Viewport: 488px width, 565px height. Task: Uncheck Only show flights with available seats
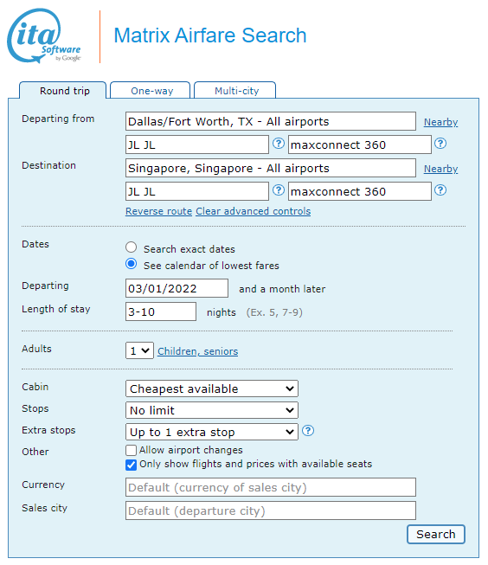[x=132, y=465]
